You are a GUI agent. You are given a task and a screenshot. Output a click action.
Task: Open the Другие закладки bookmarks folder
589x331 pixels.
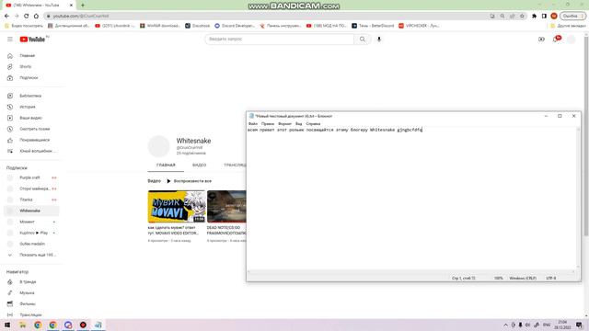[568, 26]
